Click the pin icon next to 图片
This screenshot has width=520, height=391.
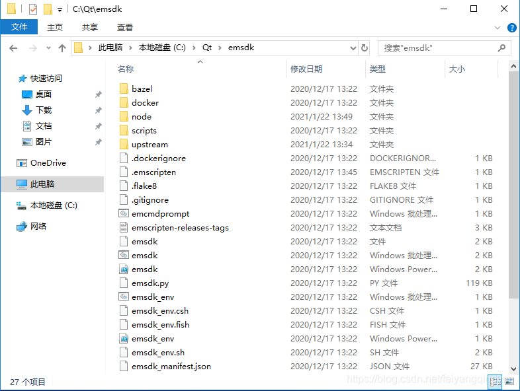[x=98, y=143]
